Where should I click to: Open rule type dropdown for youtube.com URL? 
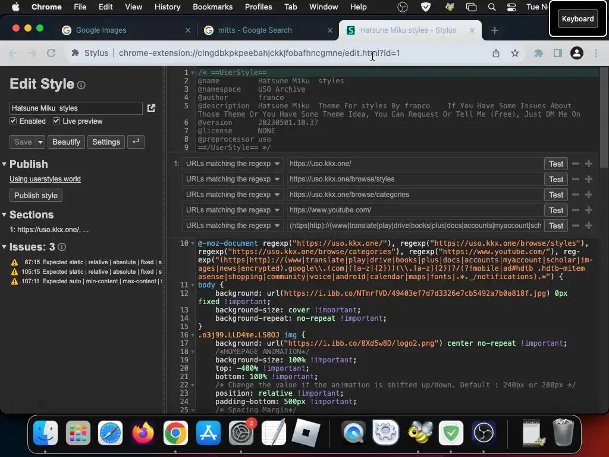(233, 210)
